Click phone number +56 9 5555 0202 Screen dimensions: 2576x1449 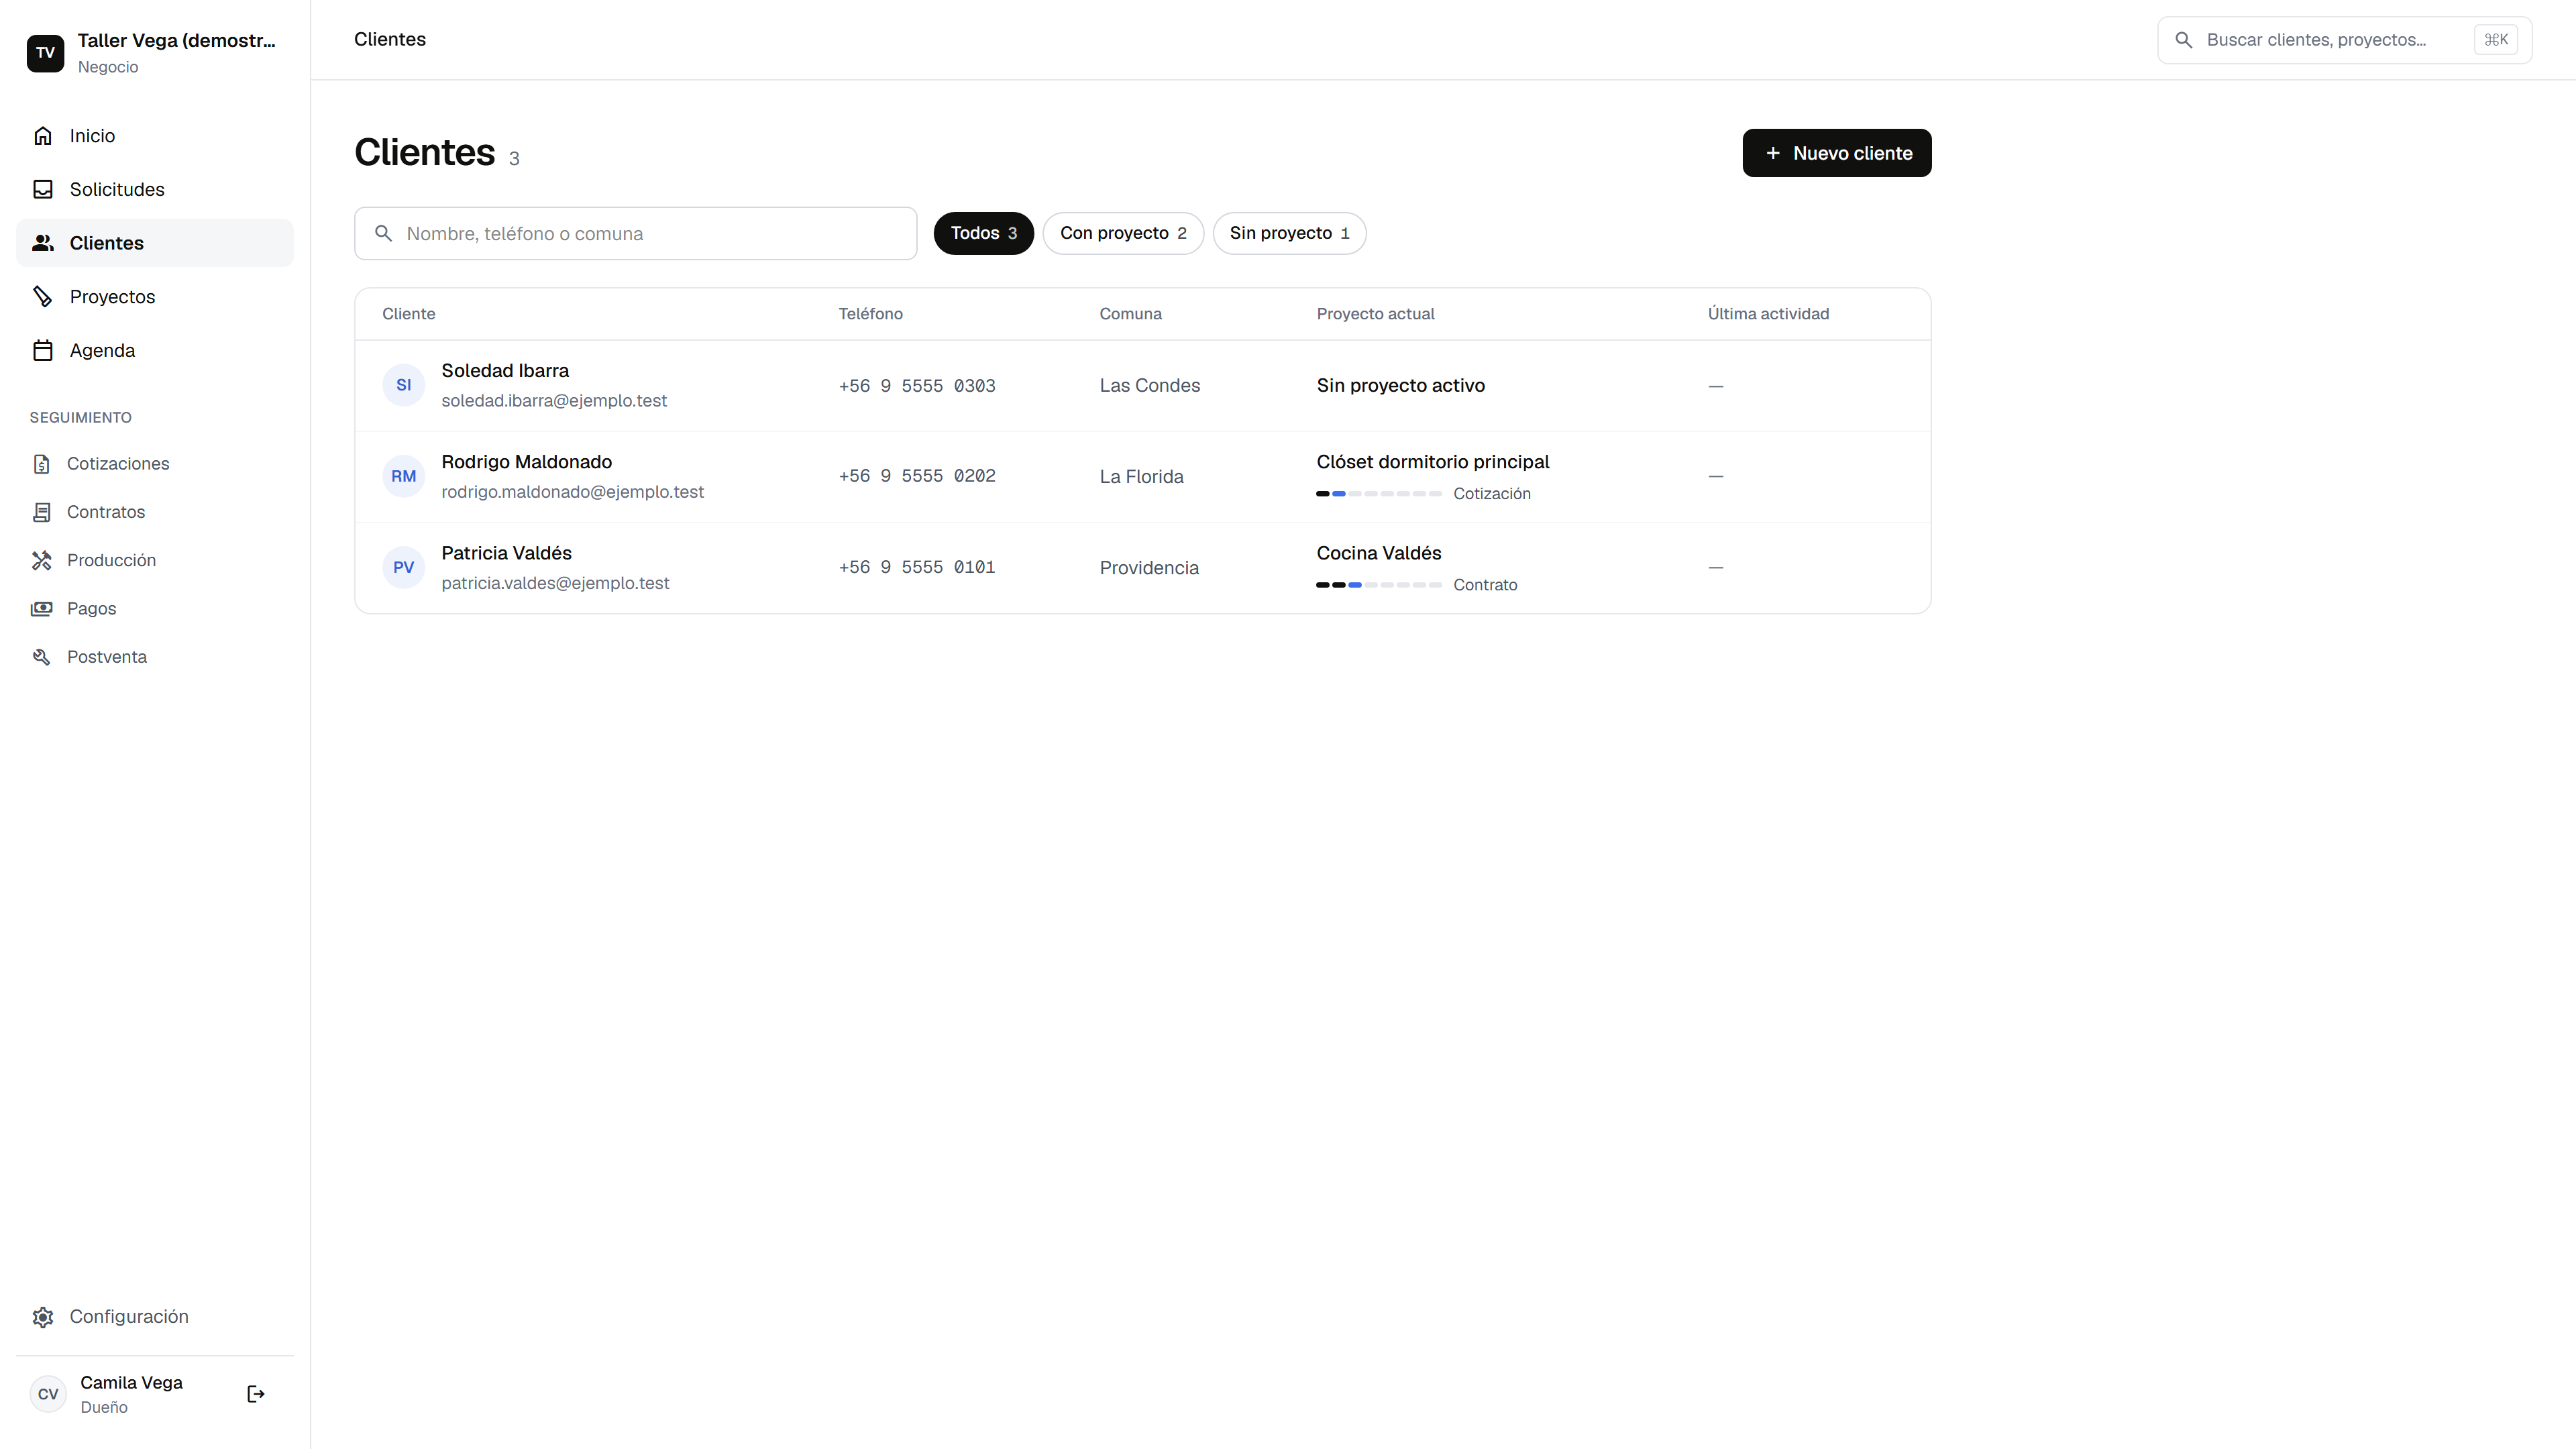916,476
